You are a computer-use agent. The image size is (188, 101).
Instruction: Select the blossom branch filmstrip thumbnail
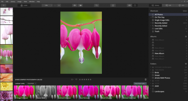(x=6, y=20)
